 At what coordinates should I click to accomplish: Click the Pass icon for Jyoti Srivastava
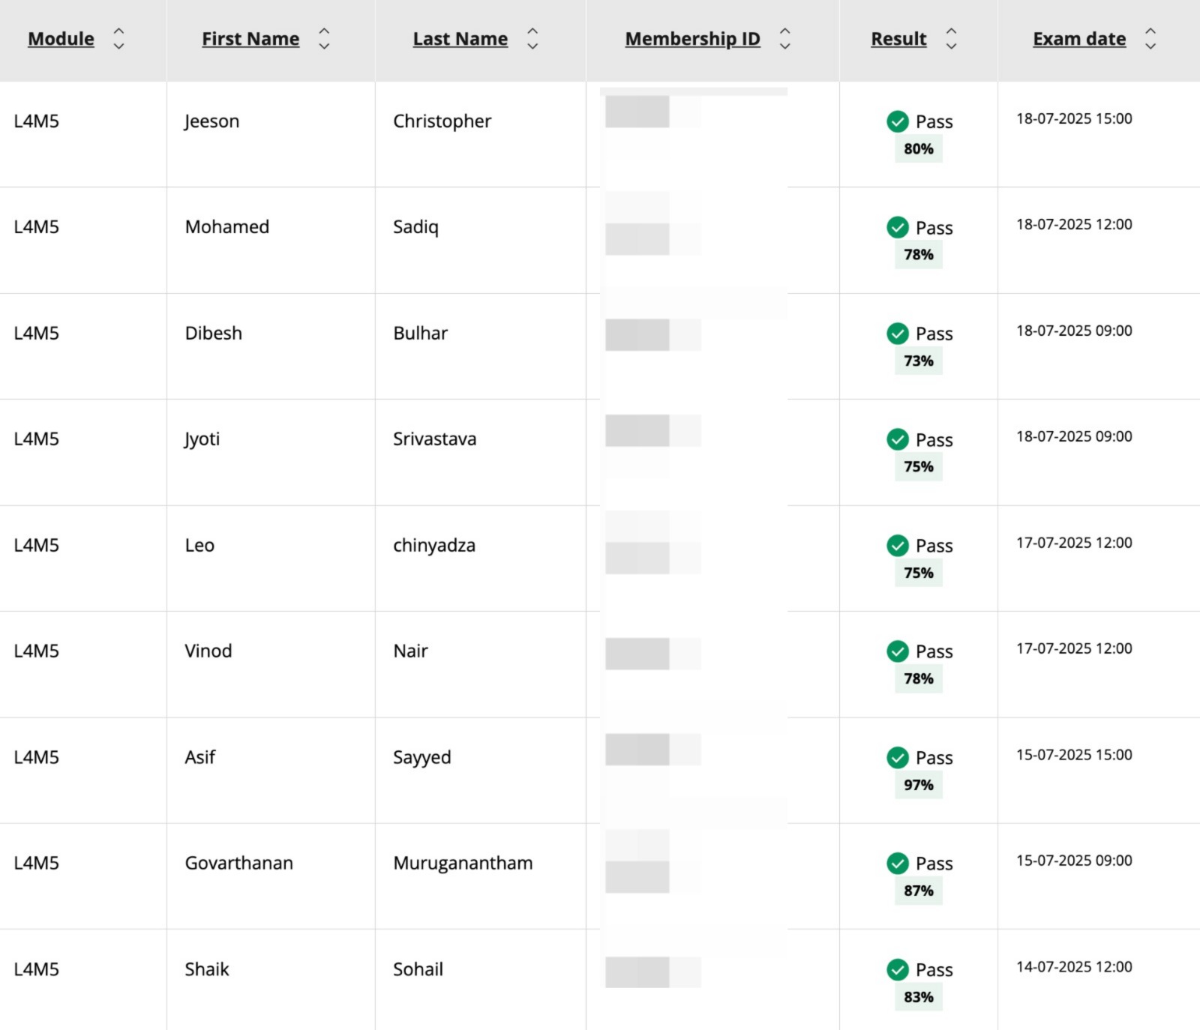click(x=897, y=440)
